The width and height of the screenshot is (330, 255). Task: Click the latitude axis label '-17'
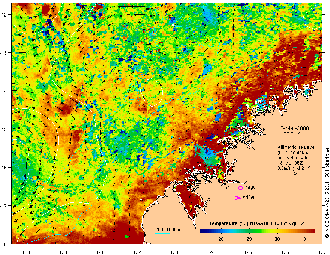pyautogui.click(x=4, y=206)
